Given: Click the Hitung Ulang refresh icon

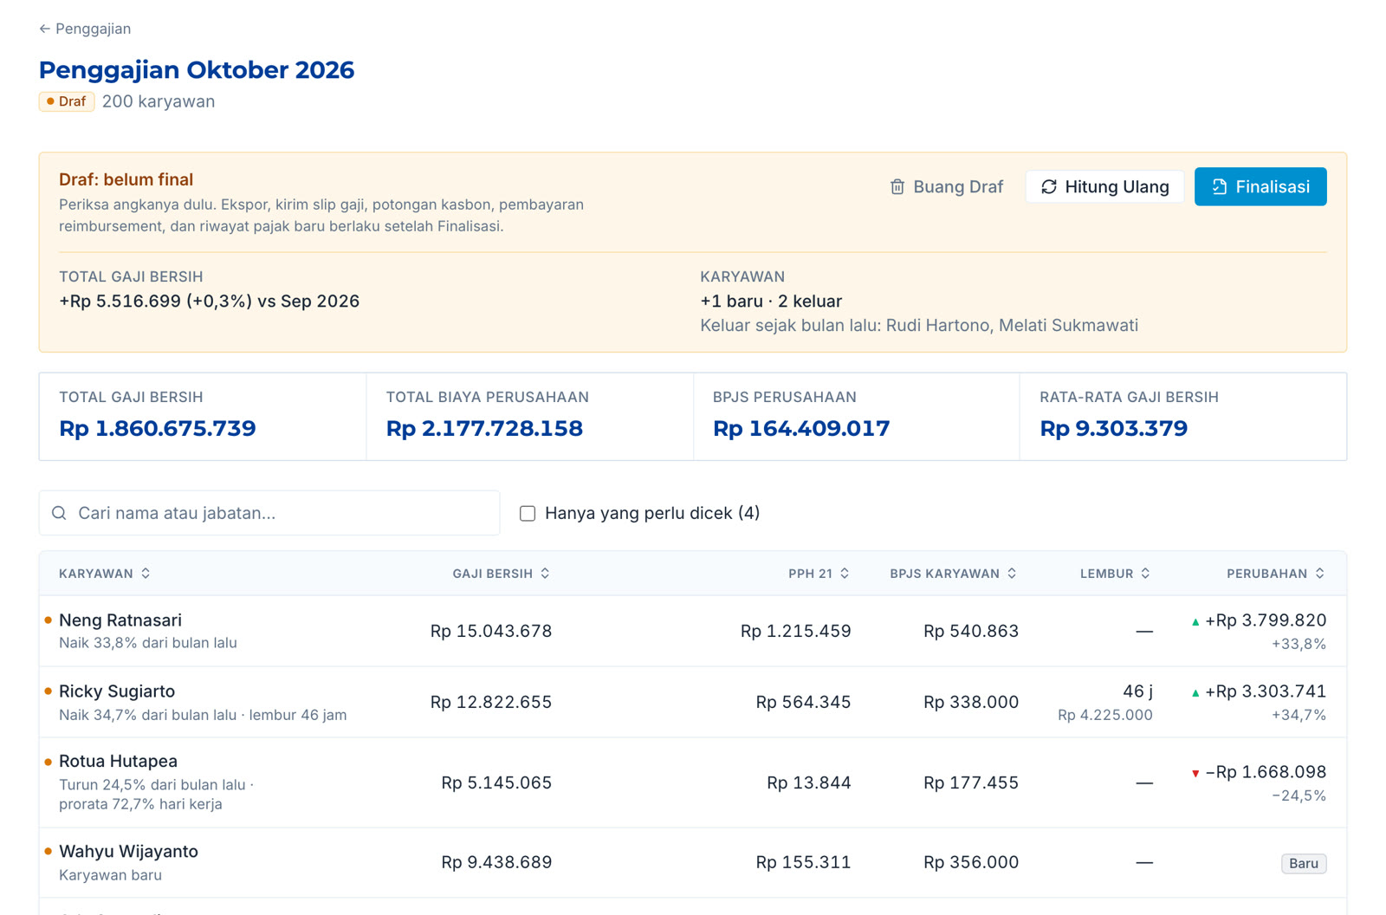Looking at the screenshot, I should pyautogui.click(x=1049, y=187).
